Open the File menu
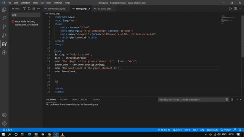 pos(9,3)
